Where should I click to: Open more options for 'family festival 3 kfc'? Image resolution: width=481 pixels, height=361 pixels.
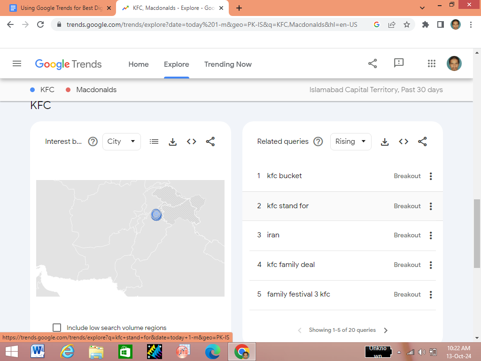point(431,295)
